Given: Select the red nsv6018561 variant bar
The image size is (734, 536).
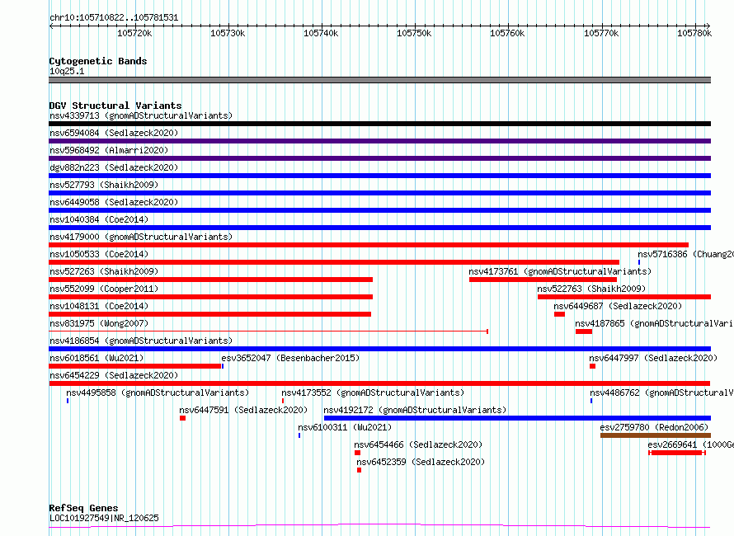Looking at the screenshot, I should [x=134, y=366].
